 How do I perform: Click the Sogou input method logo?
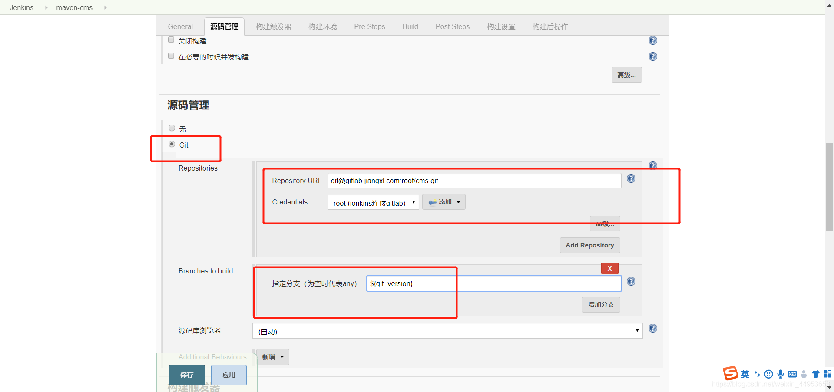coord(730,373)
